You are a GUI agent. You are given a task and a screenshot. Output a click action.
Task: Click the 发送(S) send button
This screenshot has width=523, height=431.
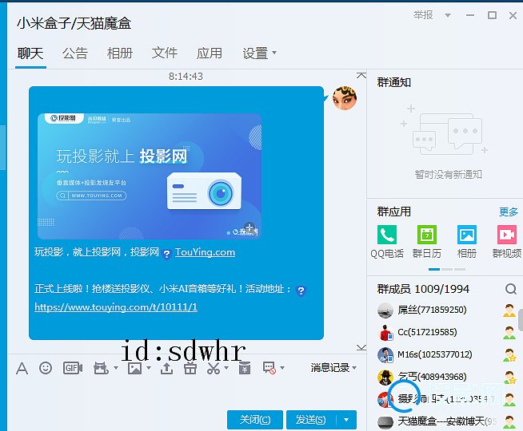point(311,420)
